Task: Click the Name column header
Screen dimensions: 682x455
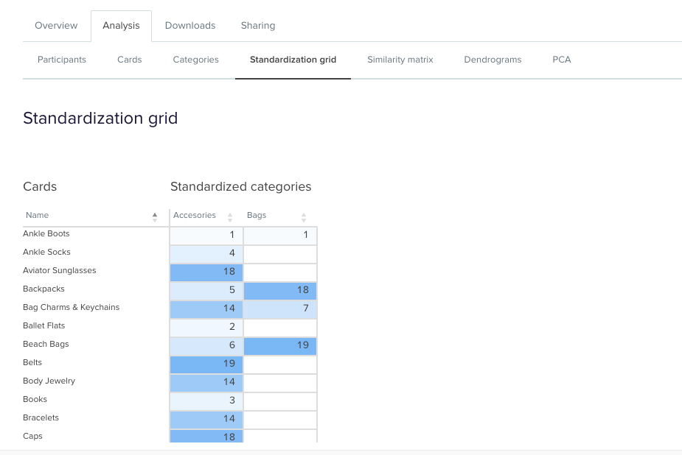Action: (x=37, y=215)
